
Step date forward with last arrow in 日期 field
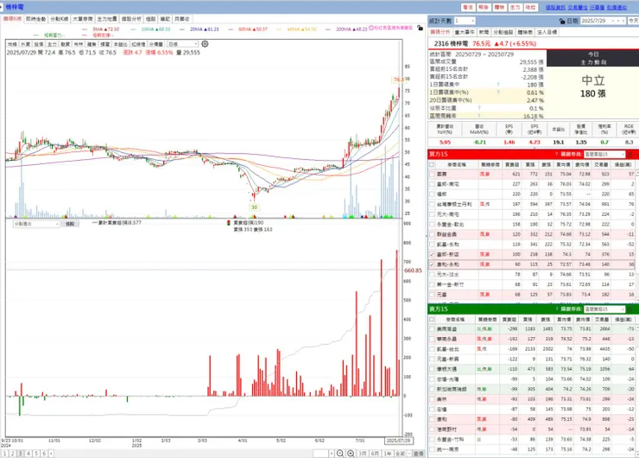click(623, 21)
